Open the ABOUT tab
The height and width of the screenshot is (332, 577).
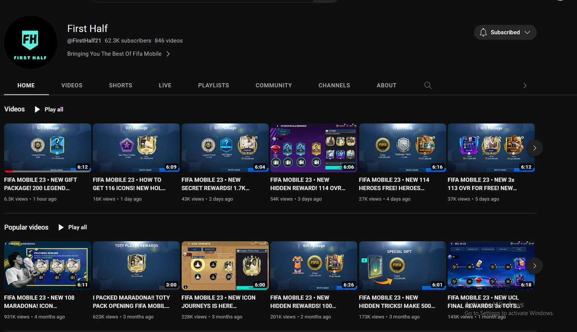(387, 86)
